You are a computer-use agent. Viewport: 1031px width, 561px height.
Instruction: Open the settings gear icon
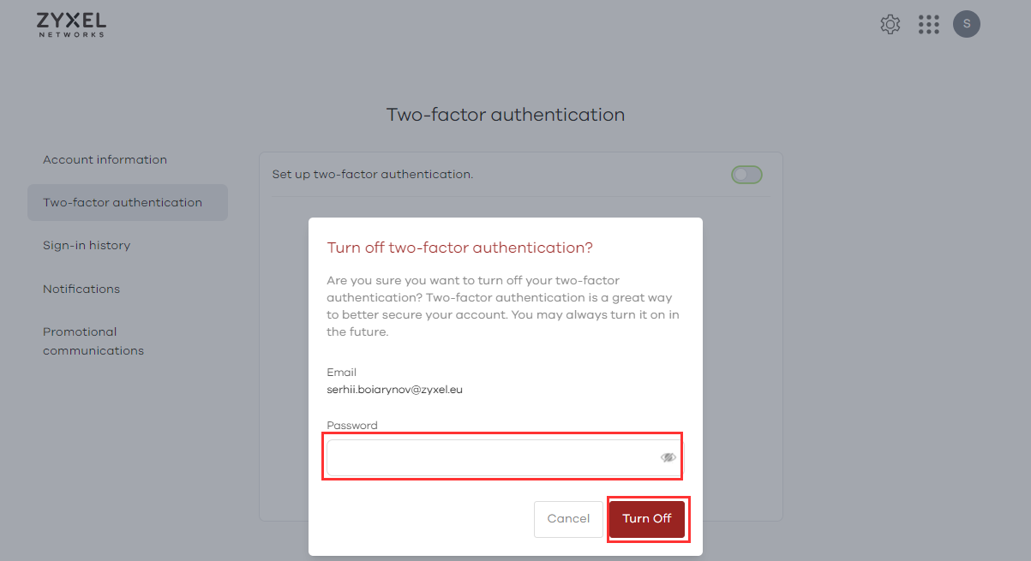tap(890, 25)
